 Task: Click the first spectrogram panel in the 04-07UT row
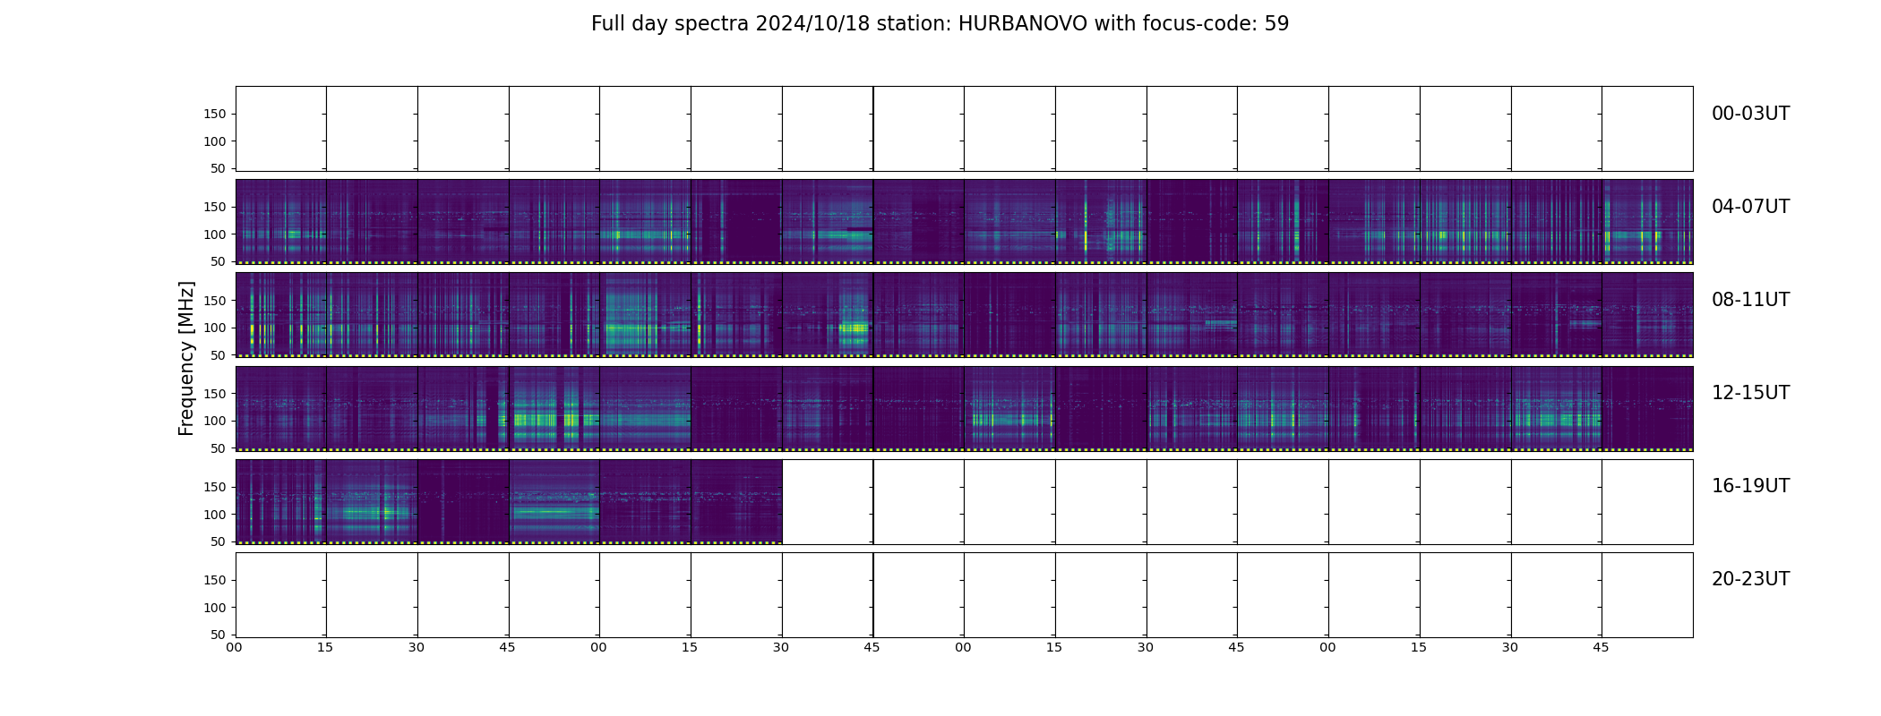click(281, 222)
